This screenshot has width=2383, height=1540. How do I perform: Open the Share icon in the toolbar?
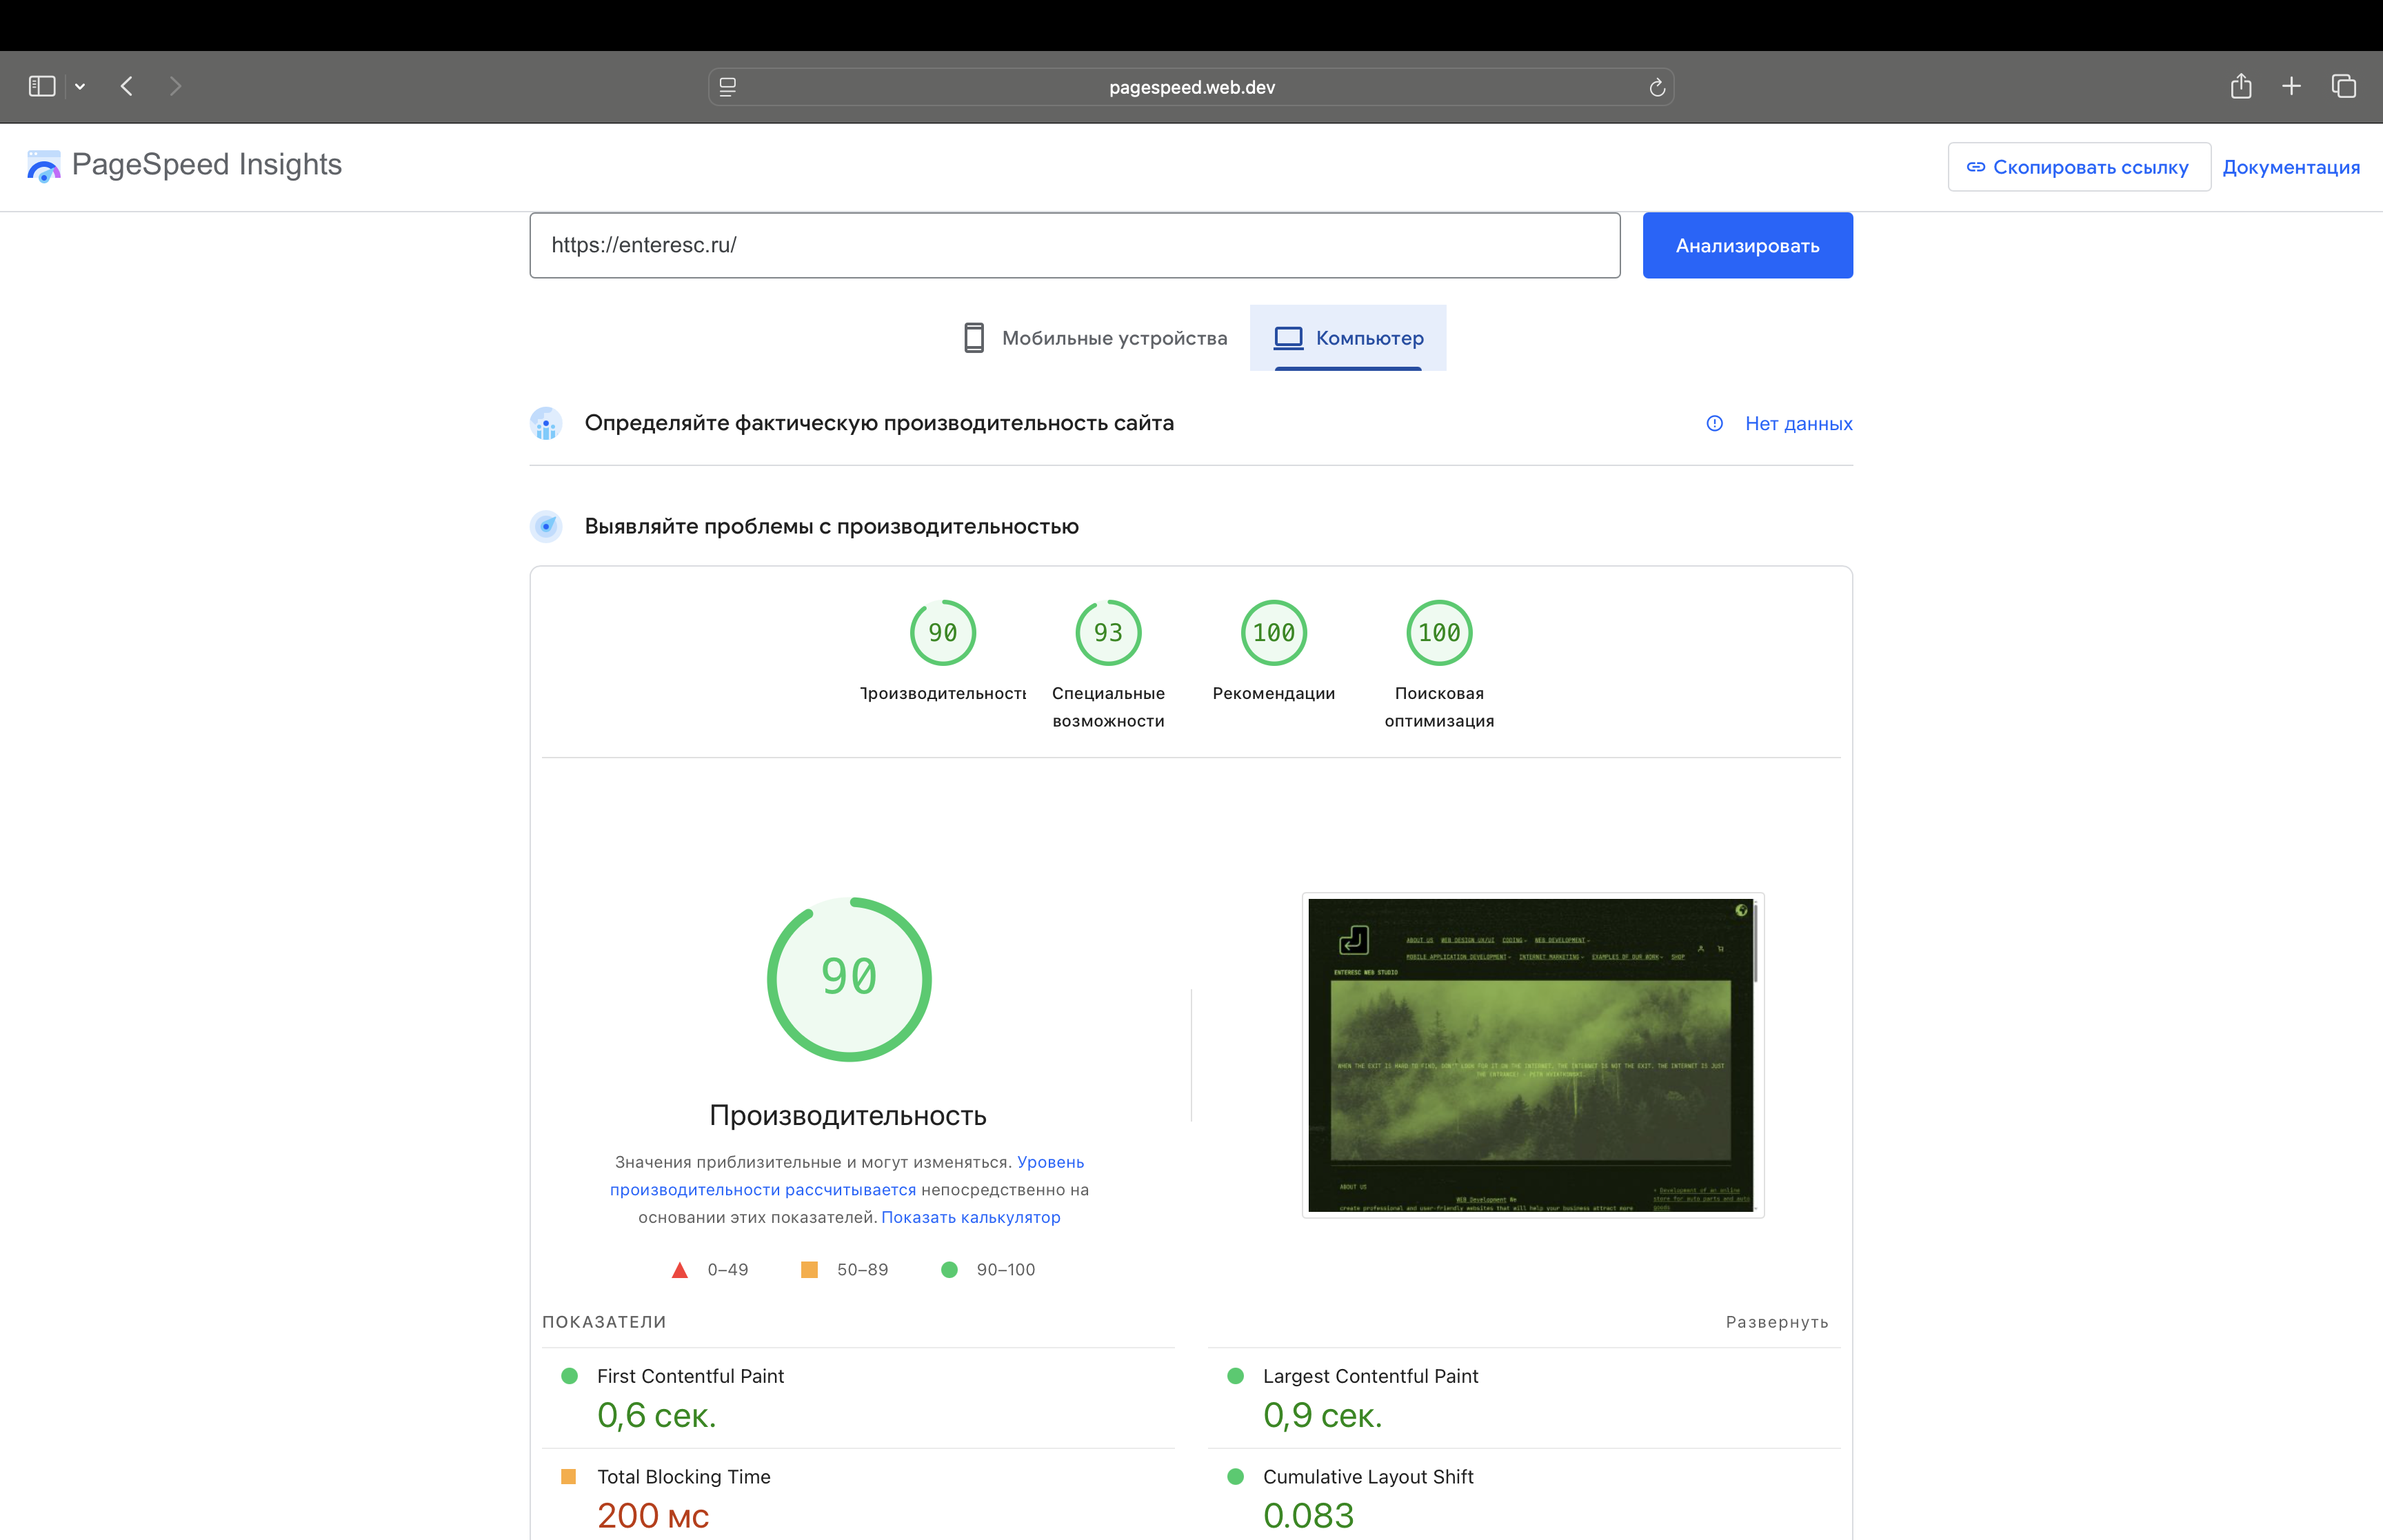point(2241,86)
